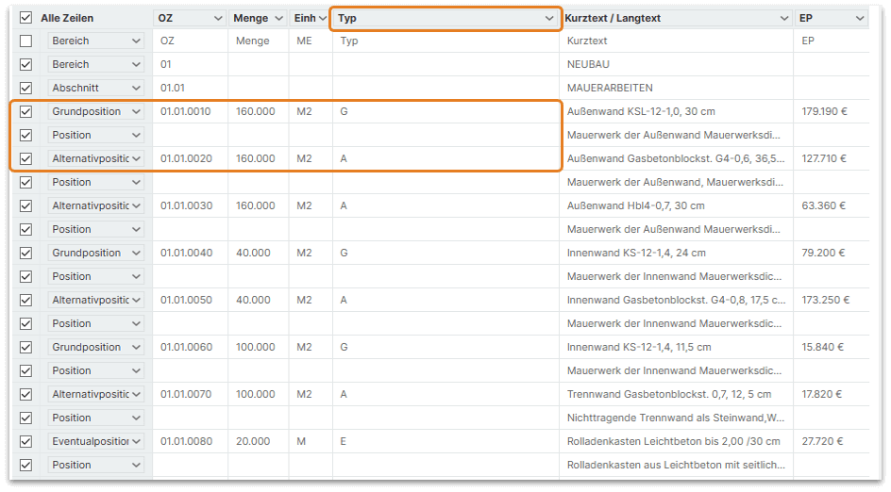Screen dimensions: 891x492
Task: Open the Eventualposition row type dropdown
Action: [136, 442]
